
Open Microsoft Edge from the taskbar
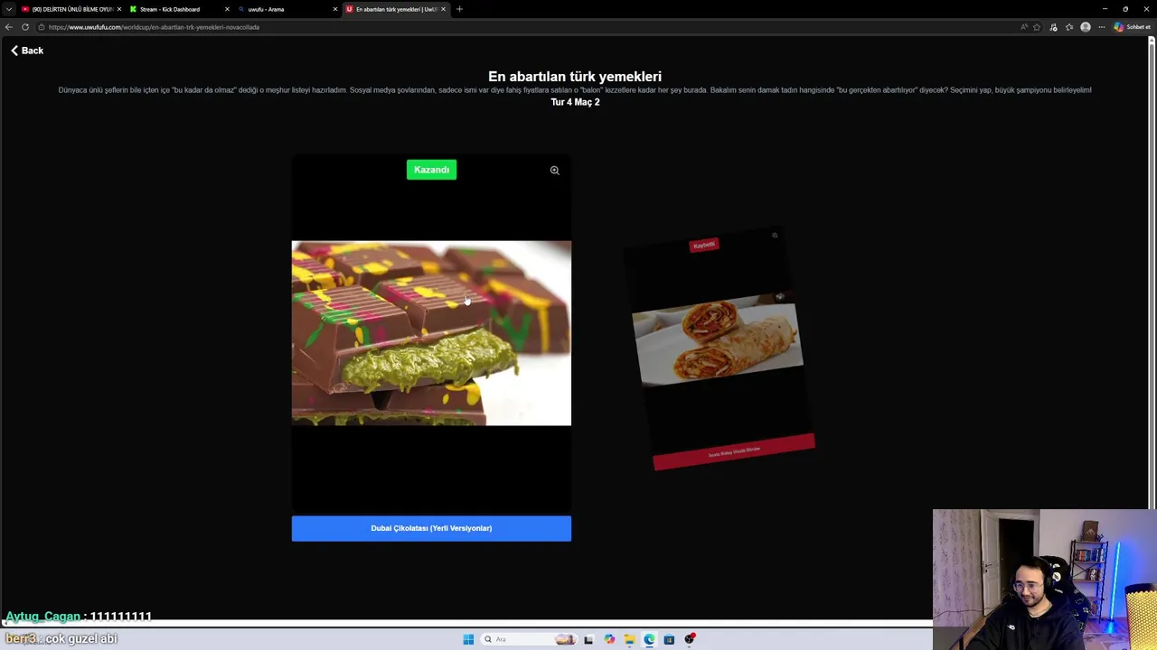(649, 639)
